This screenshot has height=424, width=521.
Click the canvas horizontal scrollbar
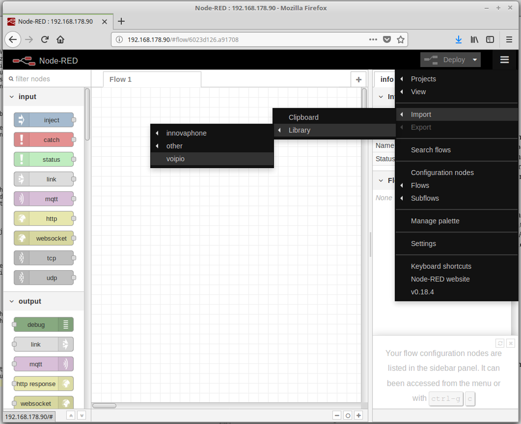(x=104, y=405)
